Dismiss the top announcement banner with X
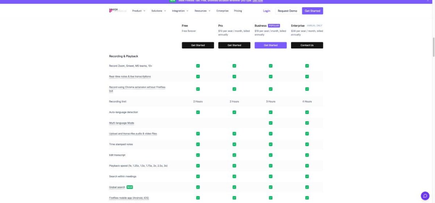Viewport: 435px width, 203px height. [x=428, y=1]
